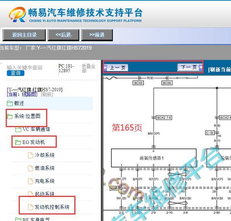Select the 概述 tree item text

coord(19,103)
